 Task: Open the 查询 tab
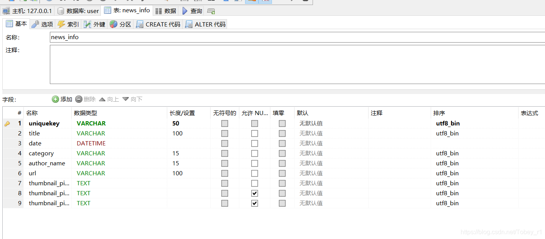pyautogui.click(x=192, y=11)
